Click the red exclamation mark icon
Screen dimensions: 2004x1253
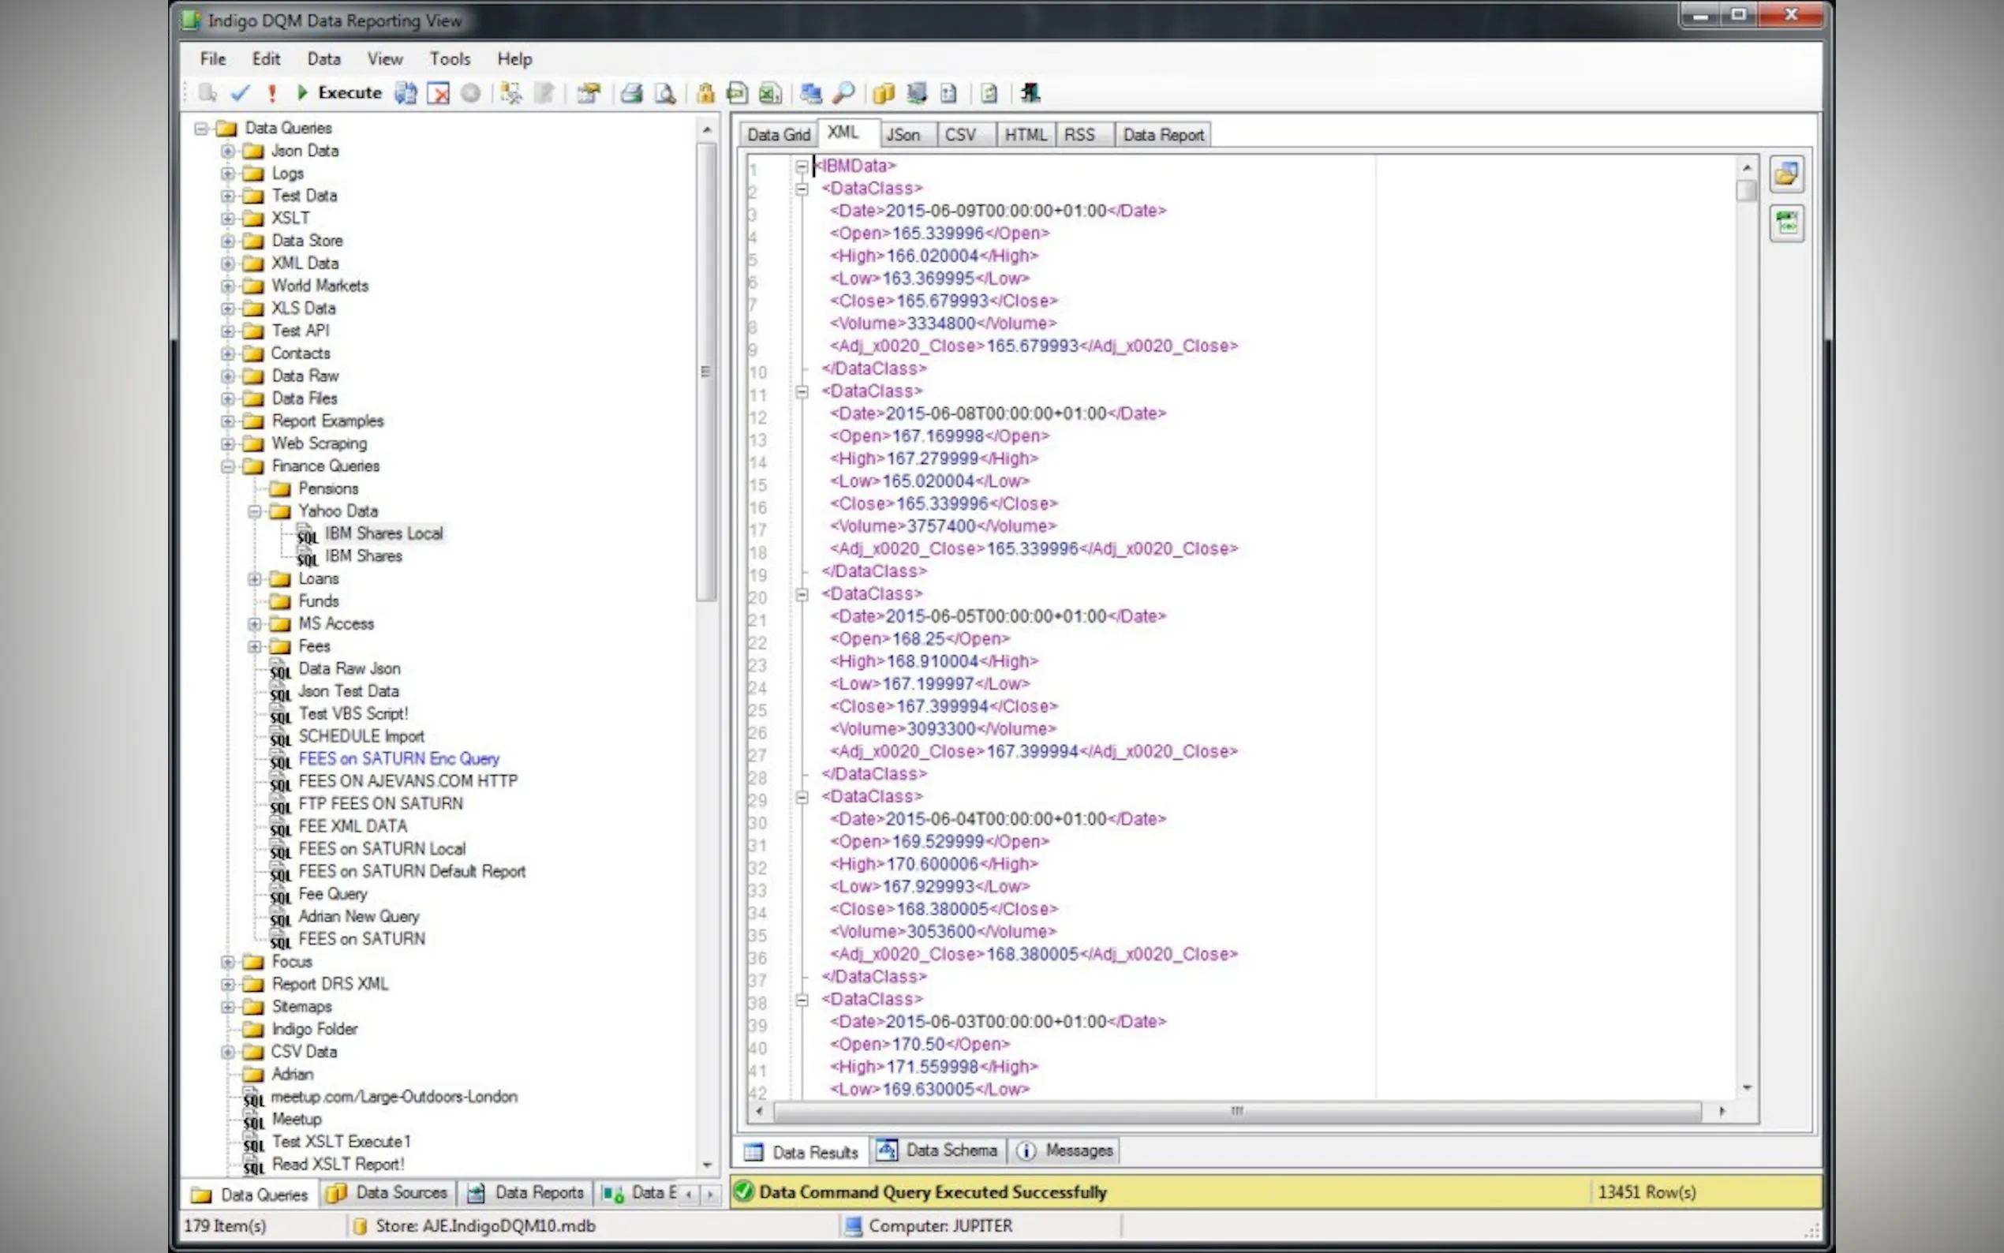pyautogui.click(x=271, y=93)
